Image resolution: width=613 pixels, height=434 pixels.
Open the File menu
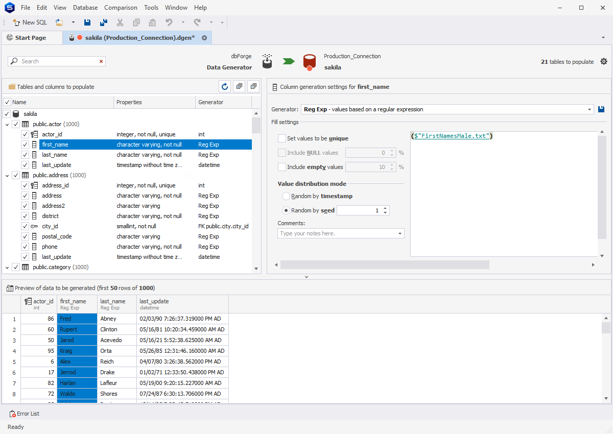click(x=26, y=8)
